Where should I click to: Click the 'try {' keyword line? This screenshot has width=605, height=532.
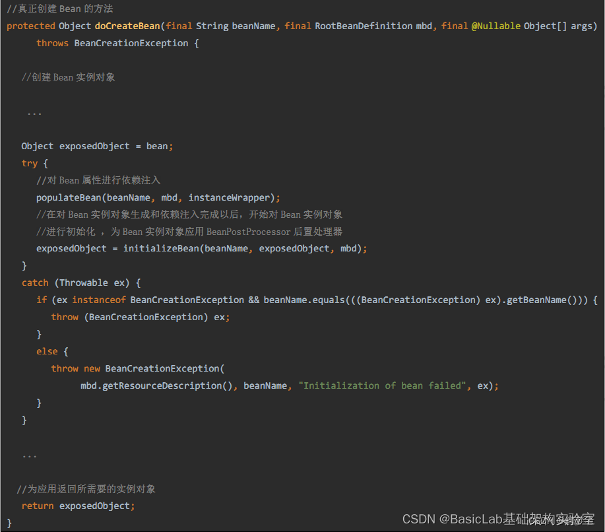point(35,163)
